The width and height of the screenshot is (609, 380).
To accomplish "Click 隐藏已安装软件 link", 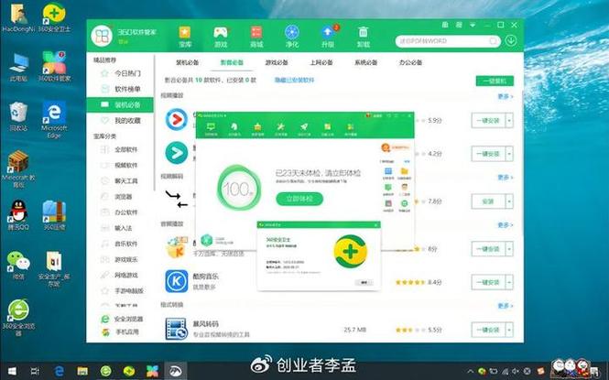I will 294,80.
